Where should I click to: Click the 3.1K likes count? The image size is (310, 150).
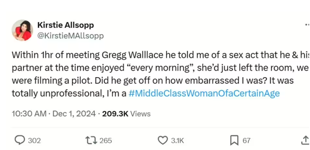pyautogui.click(x=177, y=141)
